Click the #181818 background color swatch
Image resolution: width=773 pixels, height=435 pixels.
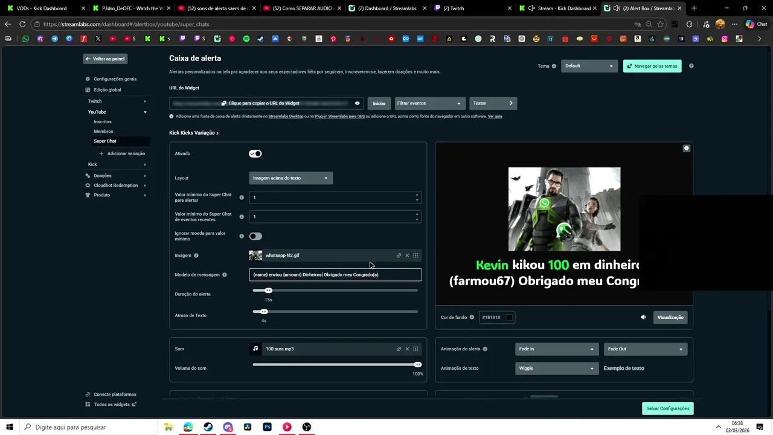509,317
